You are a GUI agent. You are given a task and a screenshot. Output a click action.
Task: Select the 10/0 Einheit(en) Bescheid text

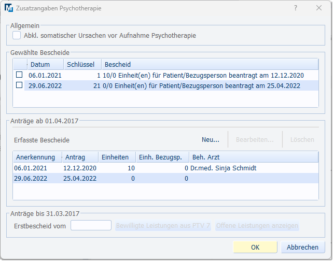click(x=203, y=75)
